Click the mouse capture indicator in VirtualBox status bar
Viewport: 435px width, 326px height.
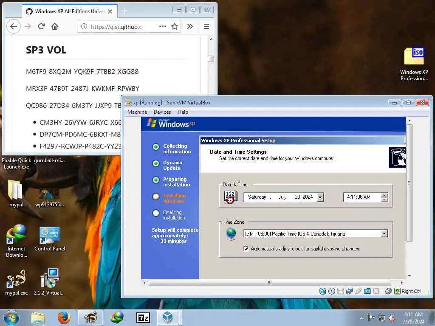[x=388, y=291]
